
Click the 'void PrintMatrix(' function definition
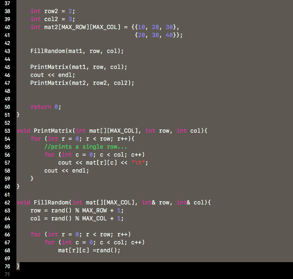(x=46, y=131)
